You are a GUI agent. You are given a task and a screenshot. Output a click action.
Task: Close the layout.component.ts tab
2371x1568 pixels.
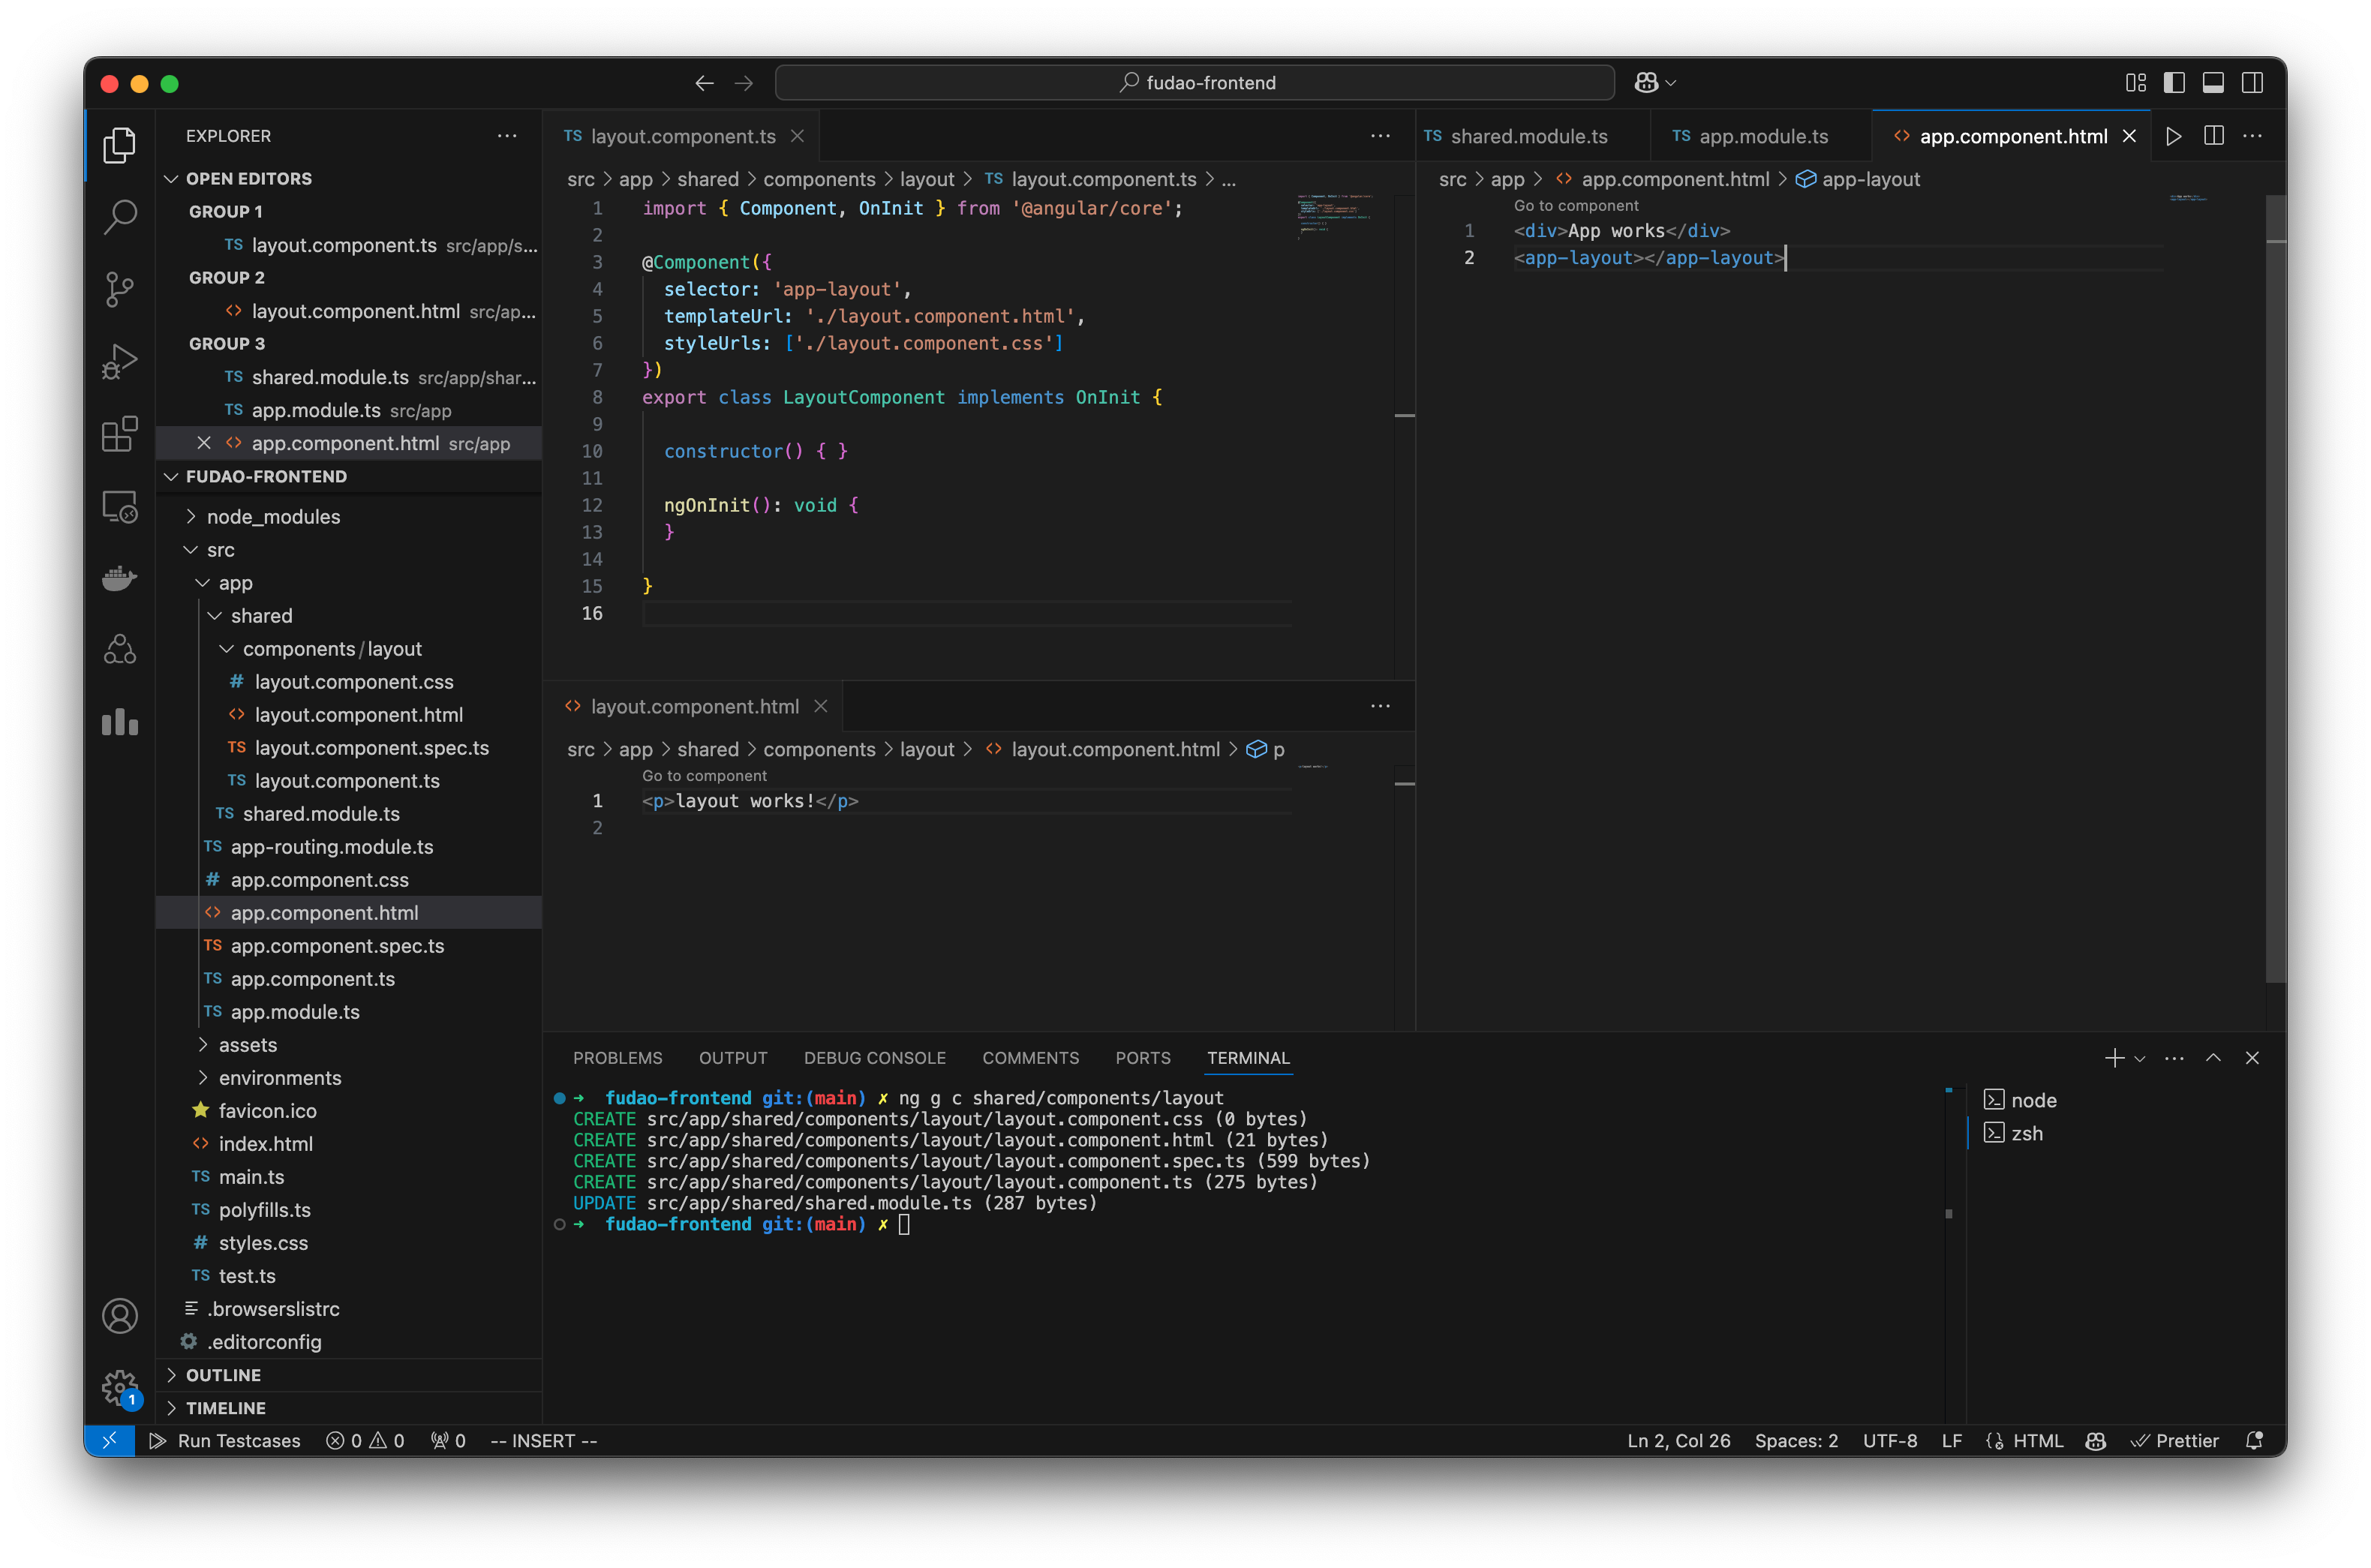[797, 136]
